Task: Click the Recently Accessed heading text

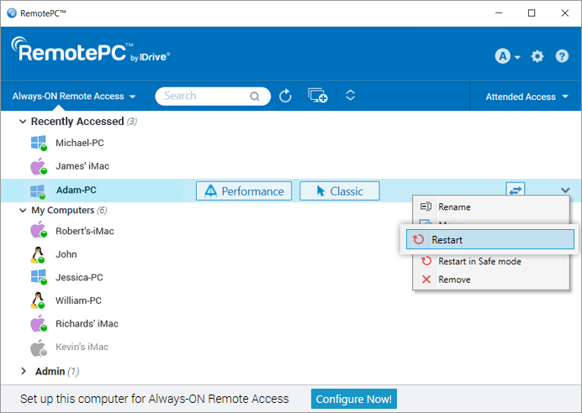Action: click(x=77, y=122)
